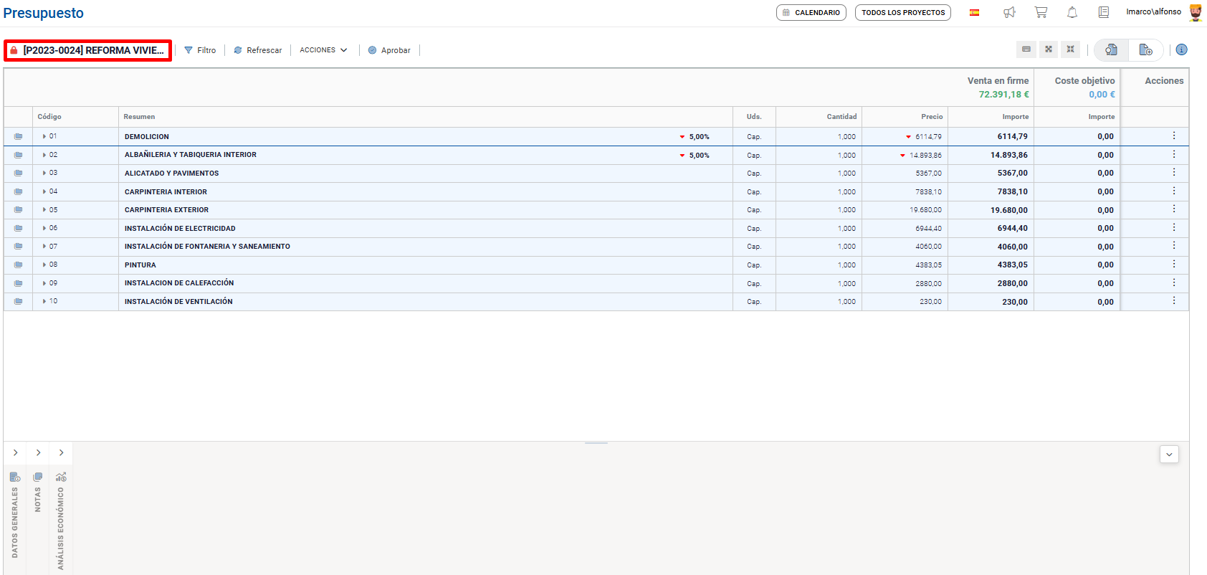Open the DATOS GENERALES side tab
Image resolution: width=1207 pixels, height=575 pixels.
click(15, 516)
